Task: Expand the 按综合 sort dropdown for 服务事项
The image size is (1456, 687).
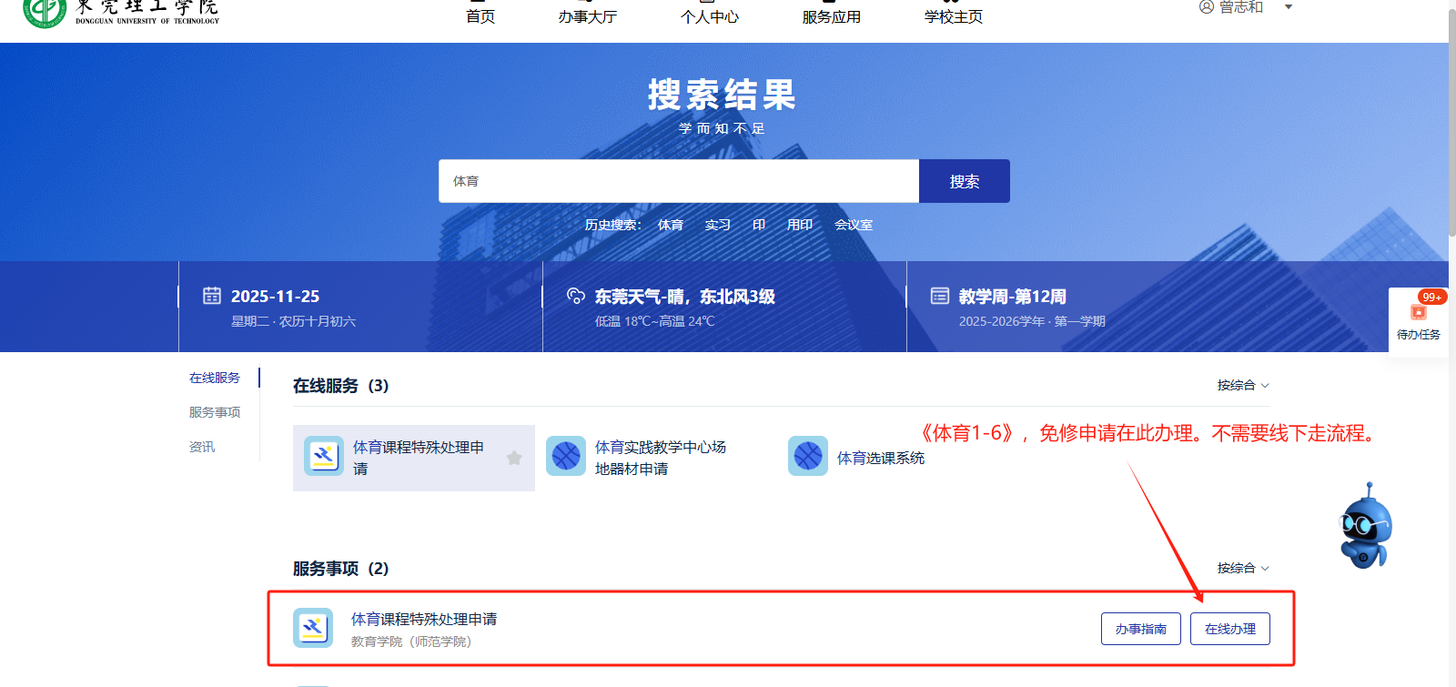Action: (x=1243, y=568)
